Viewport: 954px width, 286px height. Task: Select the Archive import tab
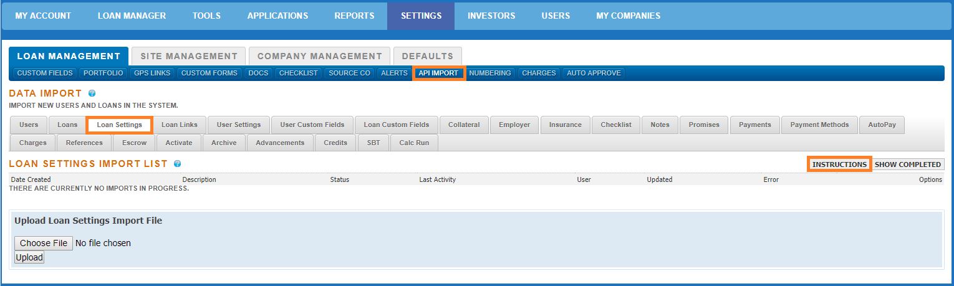click(224, 143)
